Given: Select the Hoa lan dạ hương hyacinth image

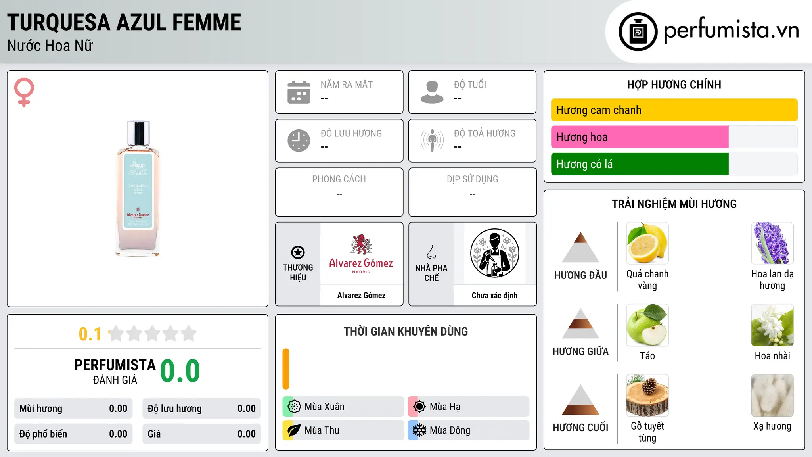Looking at the screenshot, I should (x=772, y=243).
